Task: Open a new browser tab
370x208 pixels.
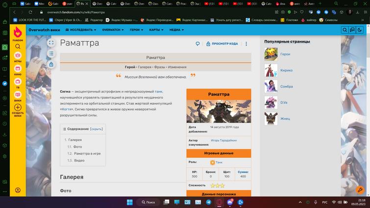Action: click(x=320, y=3)
